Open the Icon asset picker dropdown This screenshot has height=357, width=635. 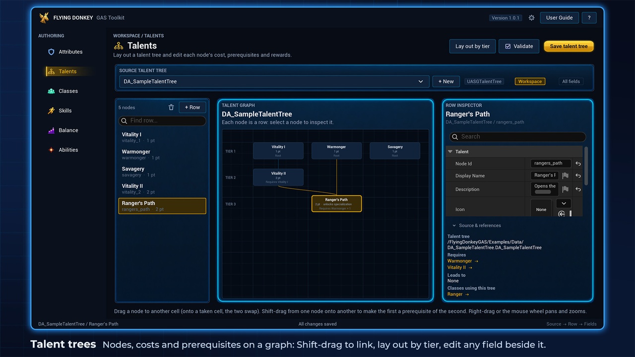[x=564, y=203]
